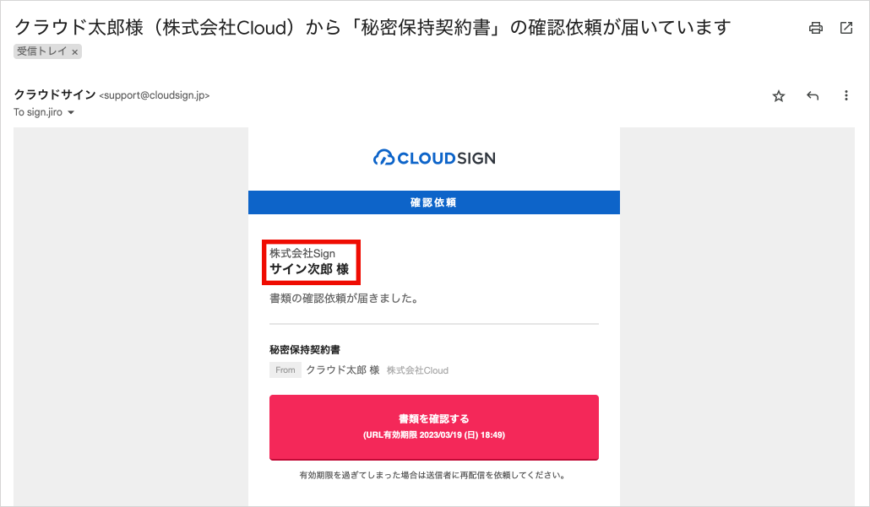Click the reply arrow icon
The image size is (870, 507).
point(813,96)
